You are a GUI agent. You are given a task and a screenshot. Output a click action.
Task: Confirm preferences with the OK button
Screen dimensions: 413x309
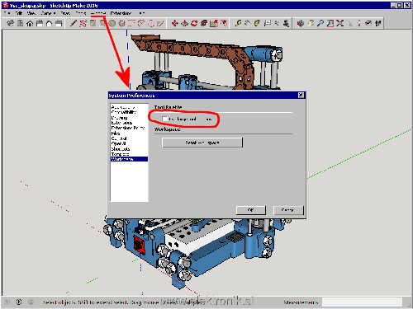pyautogui.click(x=251, y=210)
